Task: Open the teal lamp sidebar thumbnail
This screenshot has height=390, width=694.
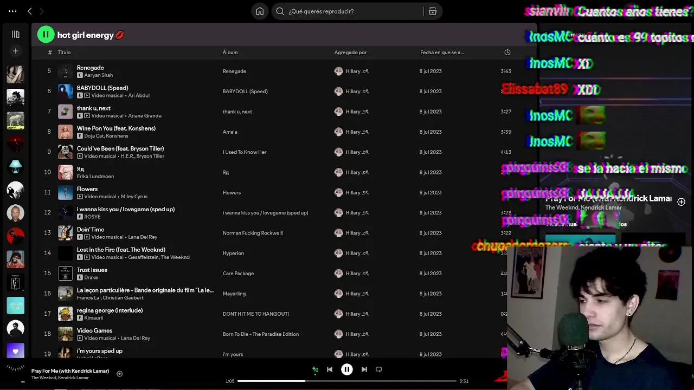Action: (x=15, y=166)
